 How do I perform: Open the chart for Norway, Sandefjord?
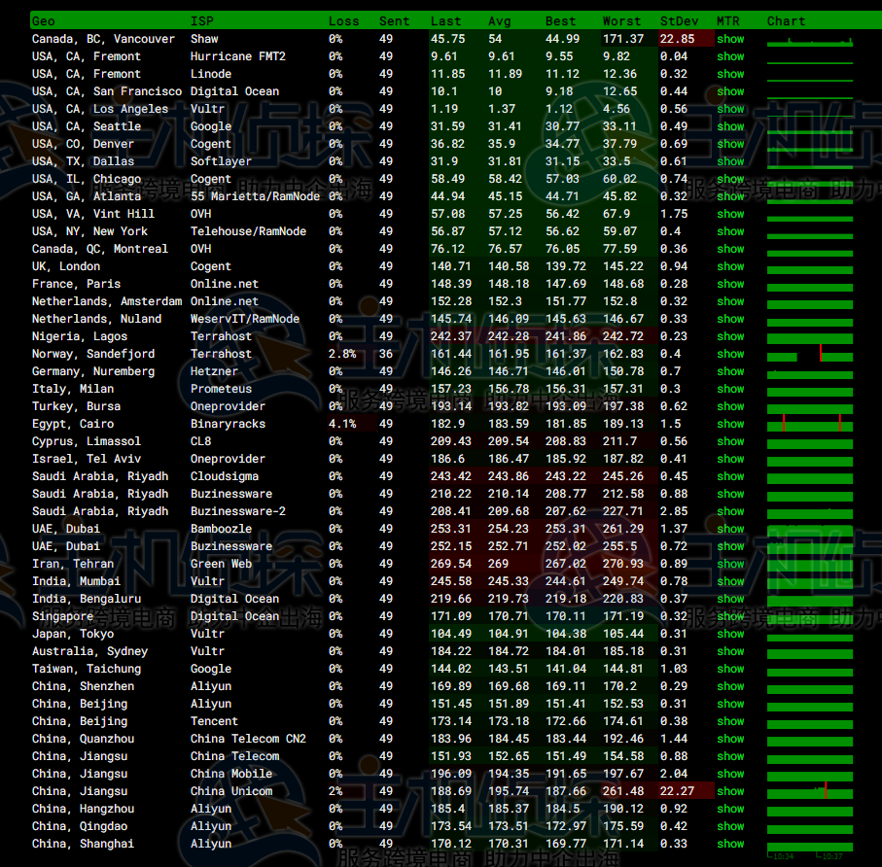tap(810, 354)
